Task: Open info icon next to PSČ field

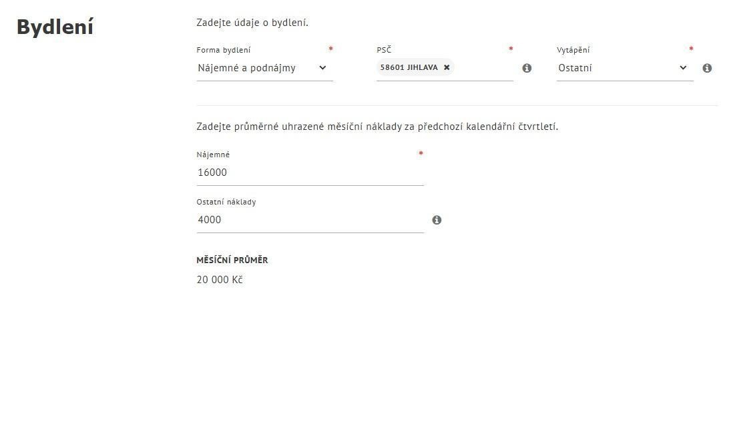Action: [x=527, y=68]
